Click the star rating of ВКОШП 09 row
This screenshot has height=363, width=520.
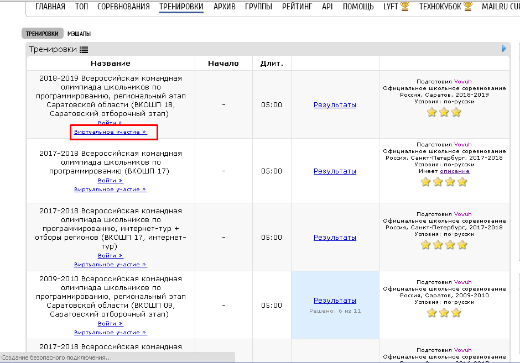click(444, 313)
